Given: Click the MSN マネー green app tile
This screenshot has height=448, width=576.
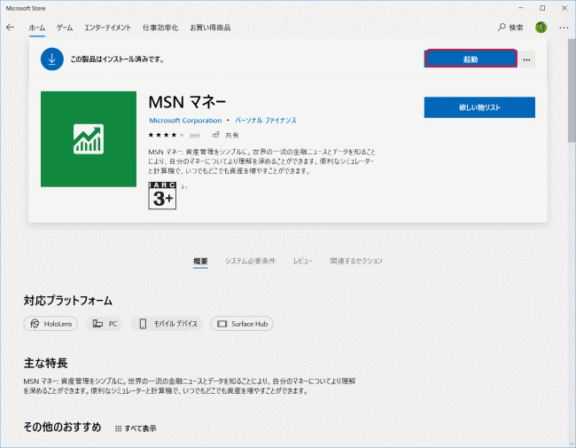Looking at the screenshot, I should [89, 139].
